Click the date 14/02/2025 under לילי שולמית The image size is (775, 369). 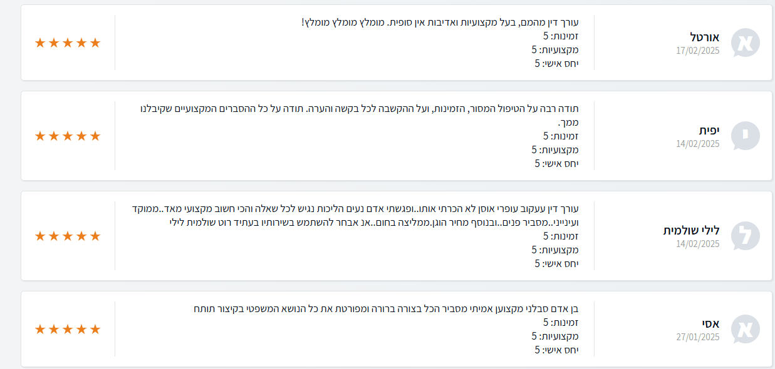(x=697, y=244)
